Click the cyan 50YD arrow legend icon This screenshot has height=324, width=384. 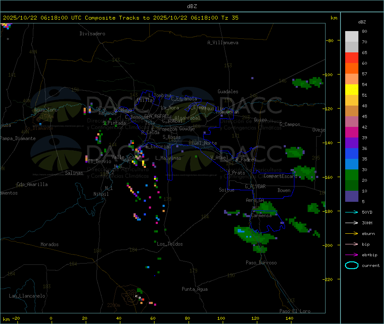pyautogui.click(x=352, y=212)
